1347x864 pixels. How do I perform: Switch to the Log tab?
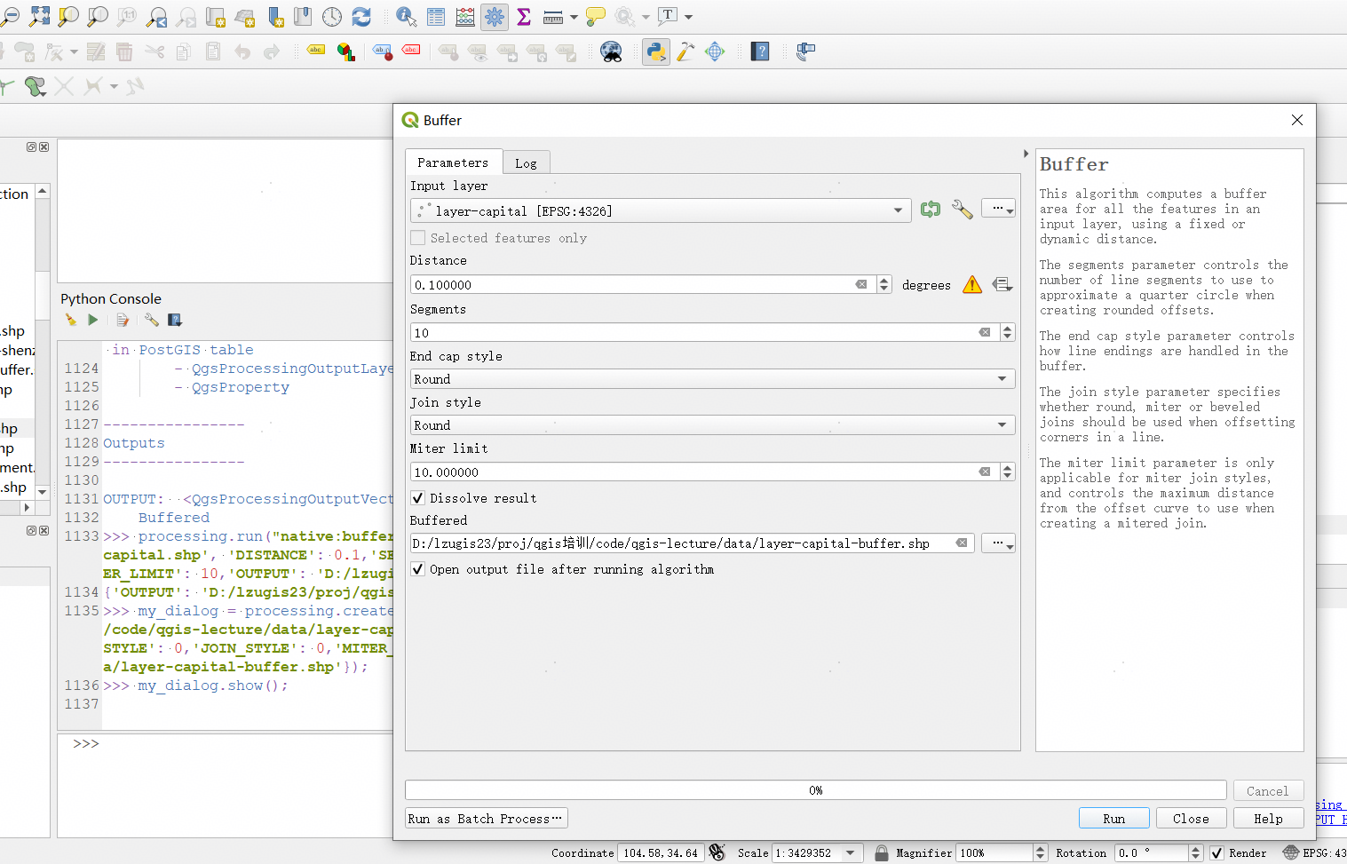526,162
